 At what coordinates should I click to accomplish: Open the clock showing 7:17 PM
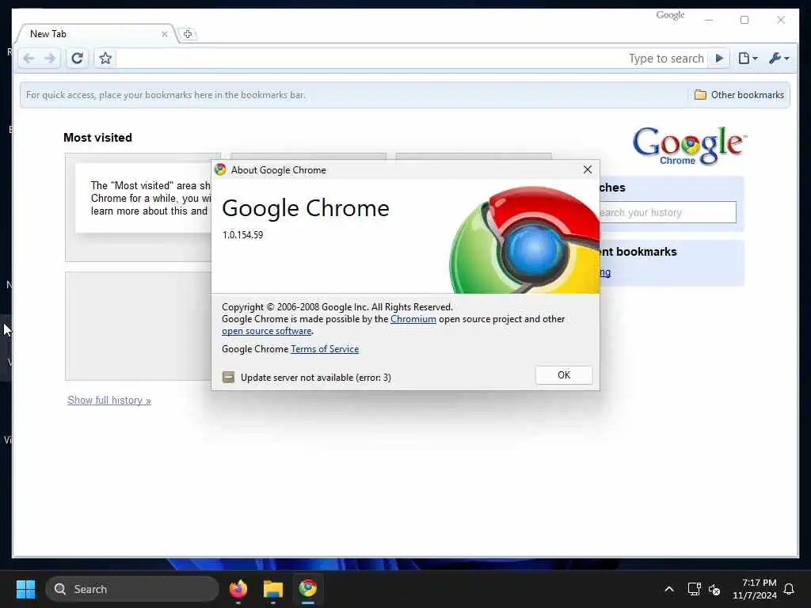coord(755,589)
